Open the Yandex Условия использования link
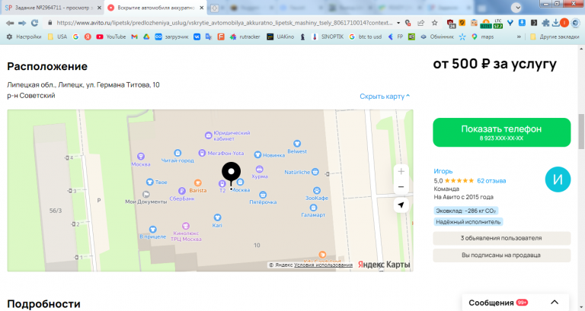This screenshot has width=585, height=311. click(323, 265)
